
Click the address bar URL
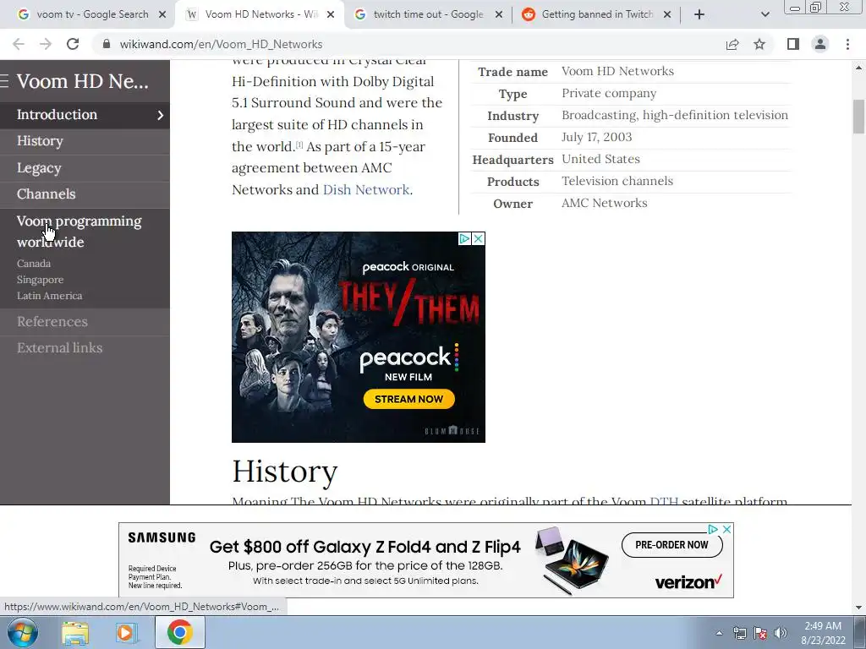click(x=221, y=44)
